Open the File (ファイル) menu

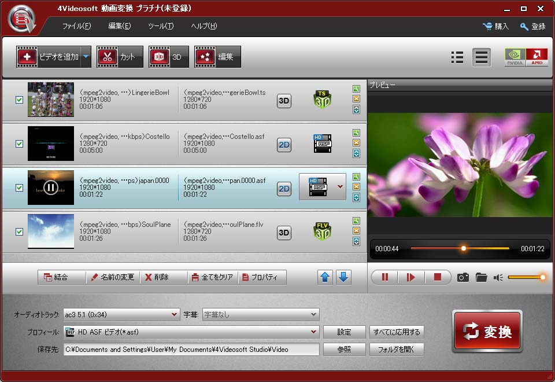(76, 26)
